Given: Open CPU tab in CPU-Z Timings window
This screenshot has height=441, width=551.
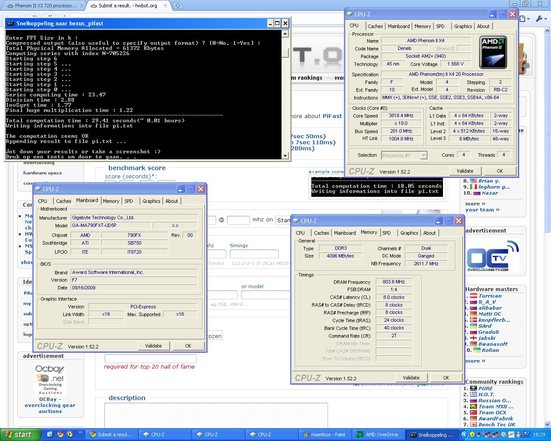Looking at the screenshot, I should (x=300, y=233).
